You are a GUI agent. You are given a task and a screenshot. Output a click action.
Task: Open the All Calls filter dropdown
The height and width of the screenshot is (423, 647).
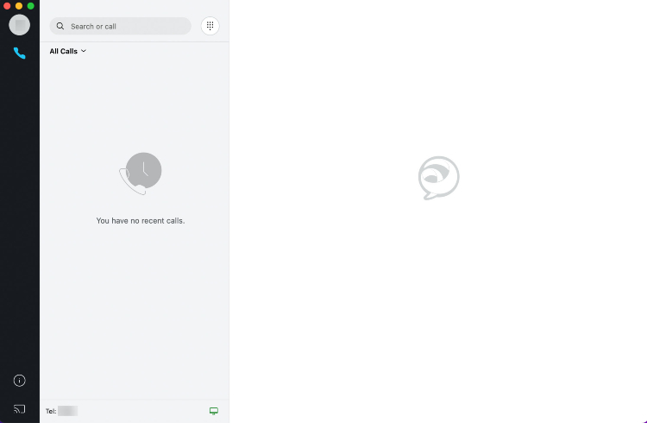point(67,51)
